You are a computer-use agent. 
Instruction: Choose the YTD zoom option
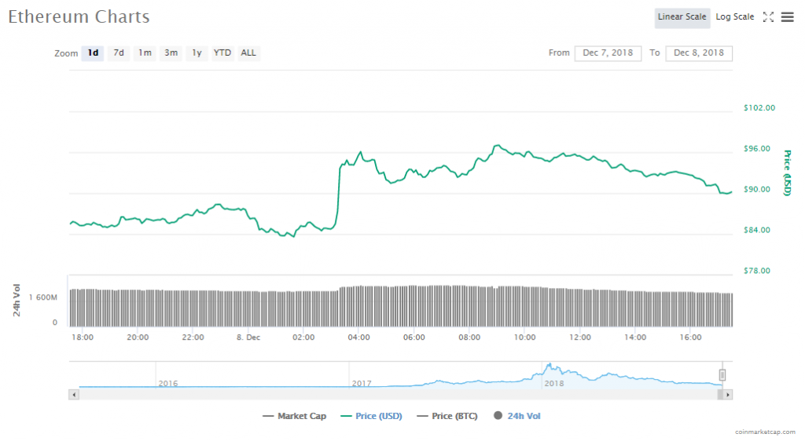point(222,53)
